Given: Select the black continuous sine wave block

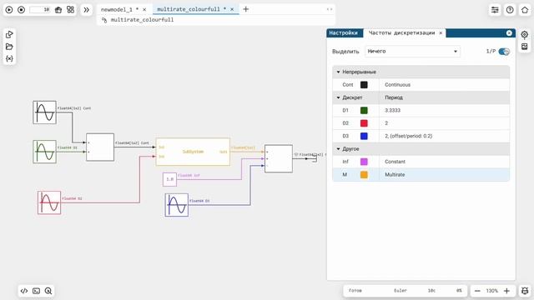Looking at the screenshot, I should pos(44,112).
